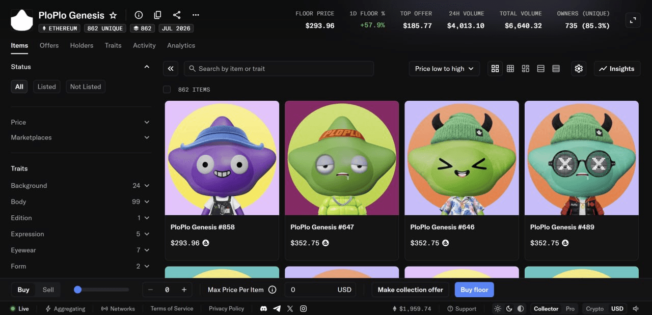Click the item quantity slider handle
The height and width of the screenshot is (315, 652).
click(x=77, y=290)
